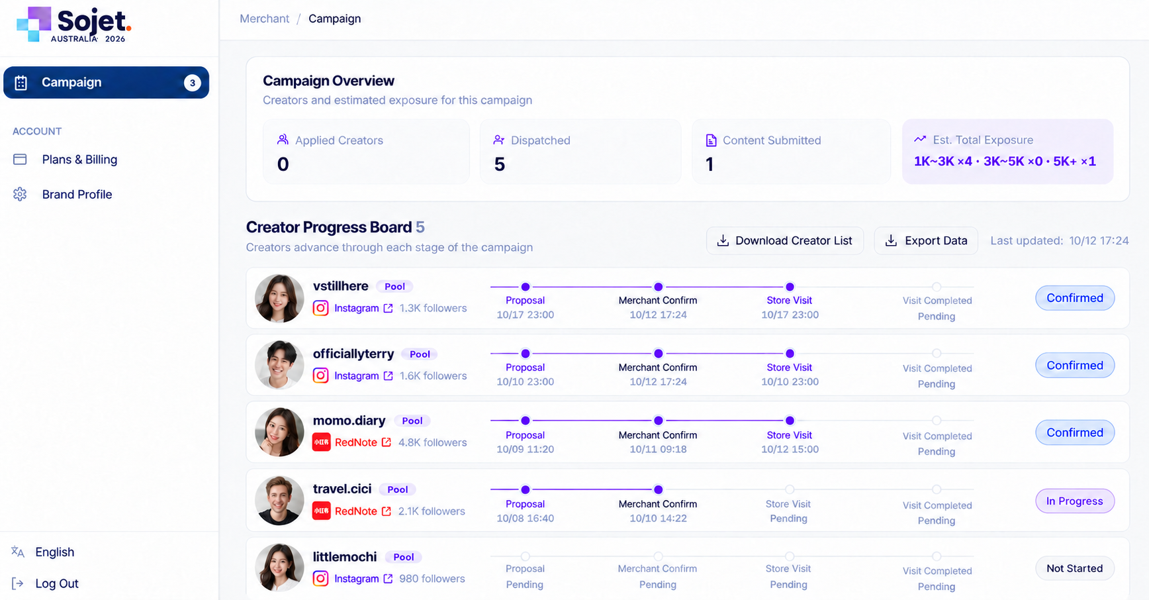1149x600 pixels.
Task: Click littlemochi's Proposal pending dot
Action: point(526,556)
